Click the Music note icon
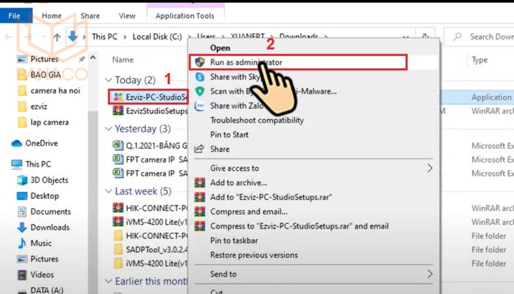The image size is (514, 294). pos(22,243)
